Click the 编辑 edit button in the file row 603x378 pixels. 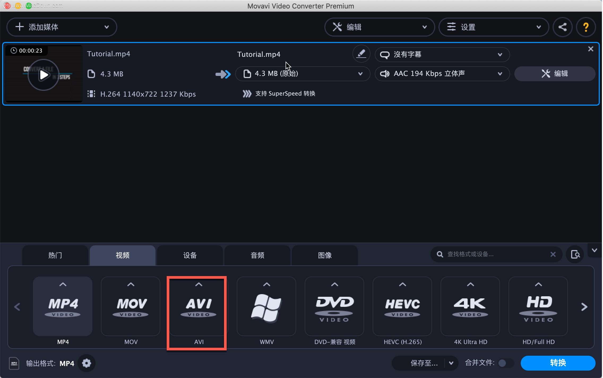pos(555,74)
